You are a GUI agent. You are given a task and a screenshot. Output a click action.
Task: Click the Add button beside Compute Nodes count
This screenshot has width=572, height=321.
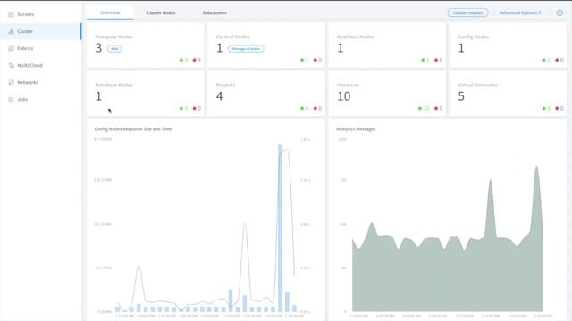114,49
